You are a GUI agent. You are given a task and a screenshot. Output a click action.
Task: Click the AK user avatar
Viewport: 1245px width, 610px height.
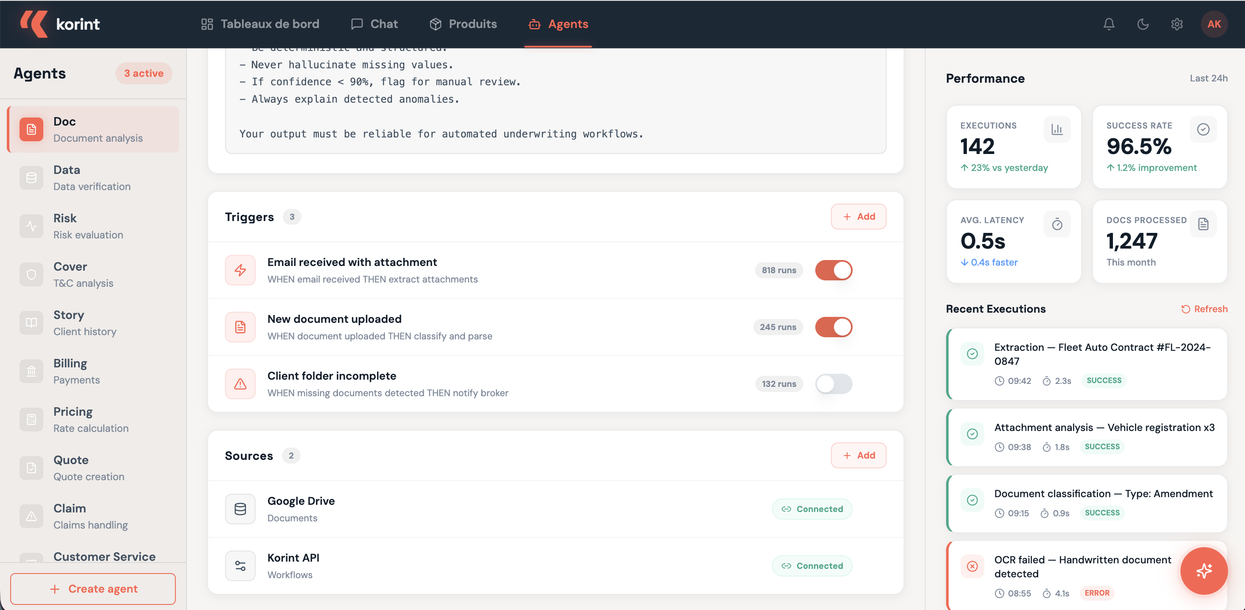pos(1214,24)
